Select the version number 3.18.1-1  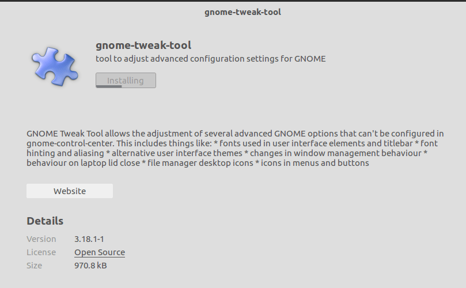89,239
